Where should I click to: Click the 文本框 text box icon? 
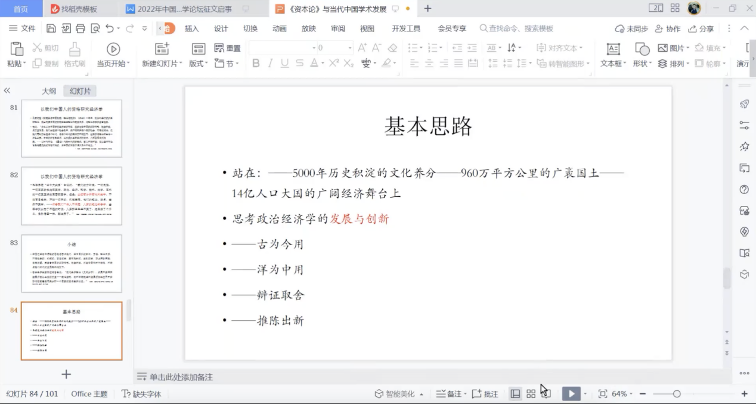pos(613,49)
